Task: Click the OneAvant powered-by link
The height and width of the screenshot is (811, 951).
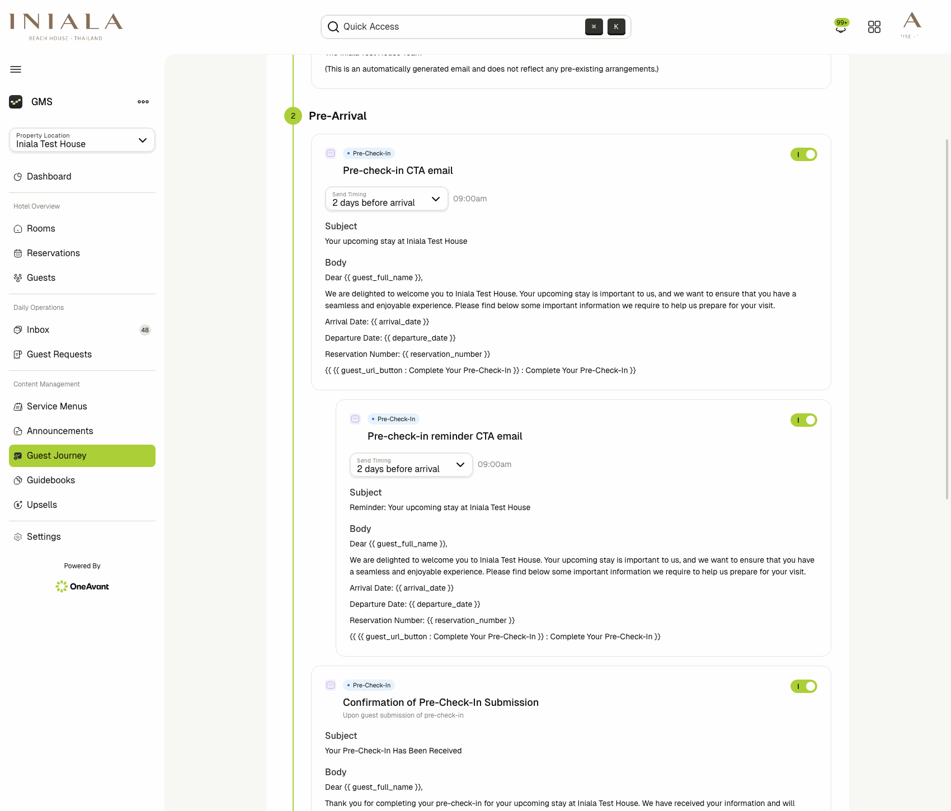Action: click(82, 586)
